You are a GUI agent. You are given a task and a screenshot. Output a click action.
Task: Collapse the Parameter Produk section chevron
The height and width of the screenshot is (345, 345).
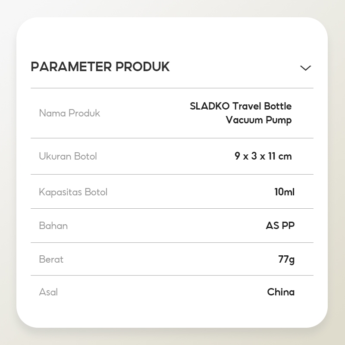305,68
